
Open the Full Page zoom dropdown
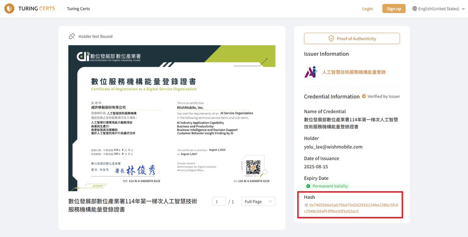258,201
